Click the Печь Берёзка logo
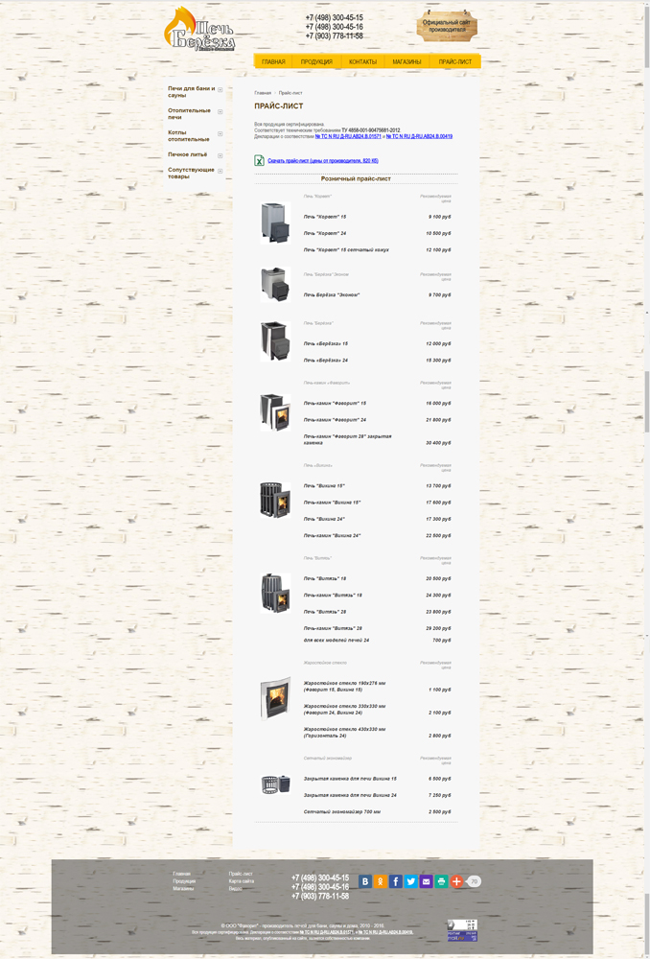The image size is (650, 959). click(x=199, y=29)
